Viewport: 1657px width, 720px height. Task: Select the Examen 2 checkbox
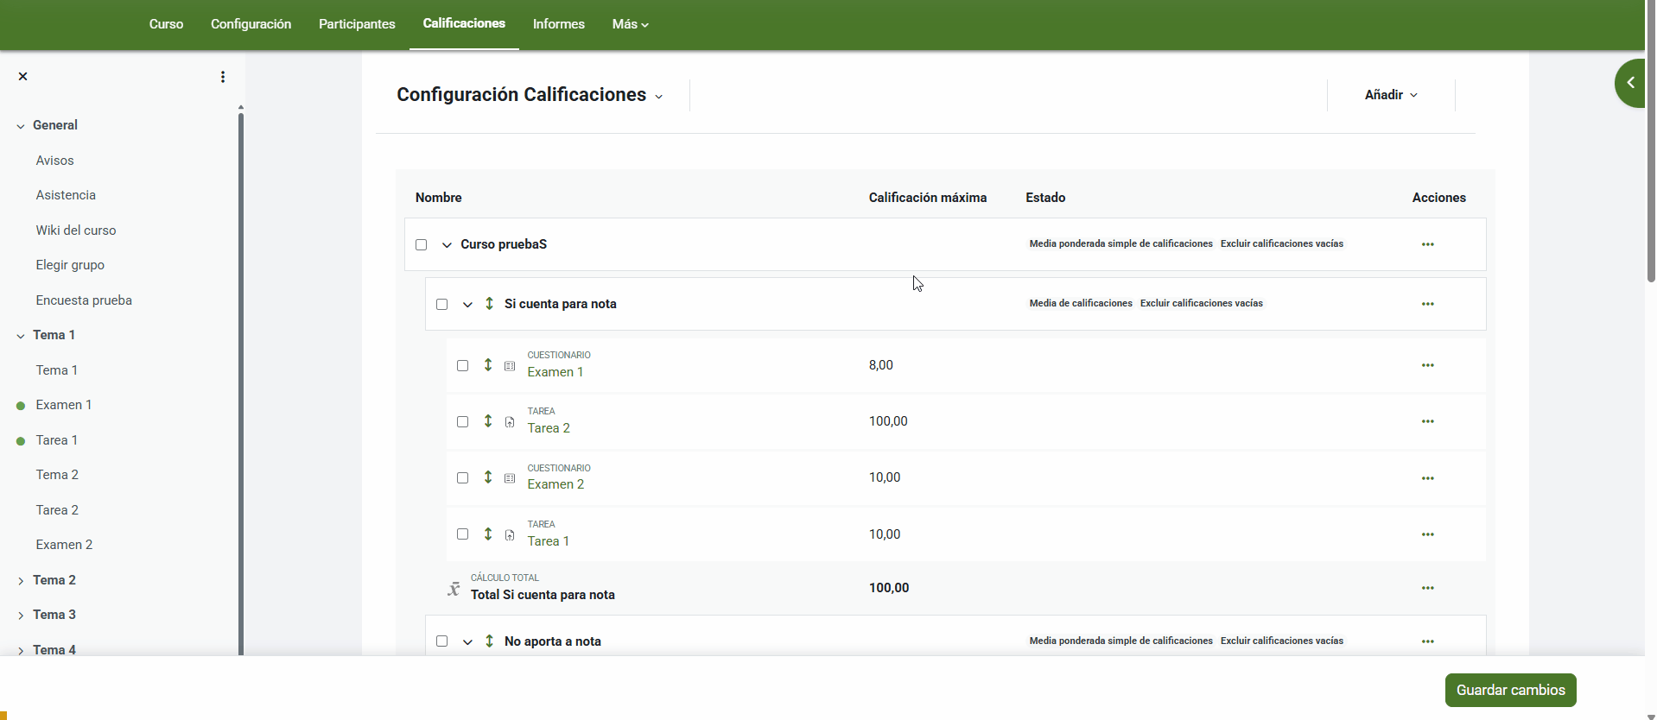coord(463,478)
